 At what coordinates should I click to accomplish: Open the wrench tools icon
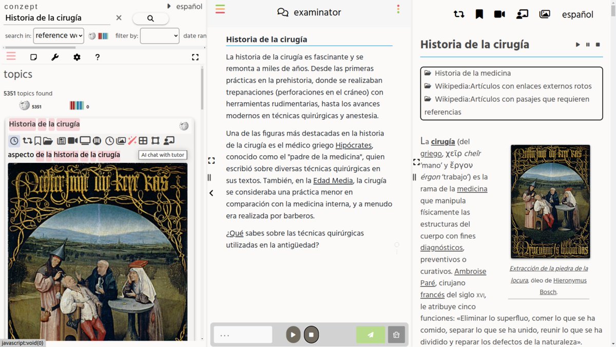coord(55,57)
